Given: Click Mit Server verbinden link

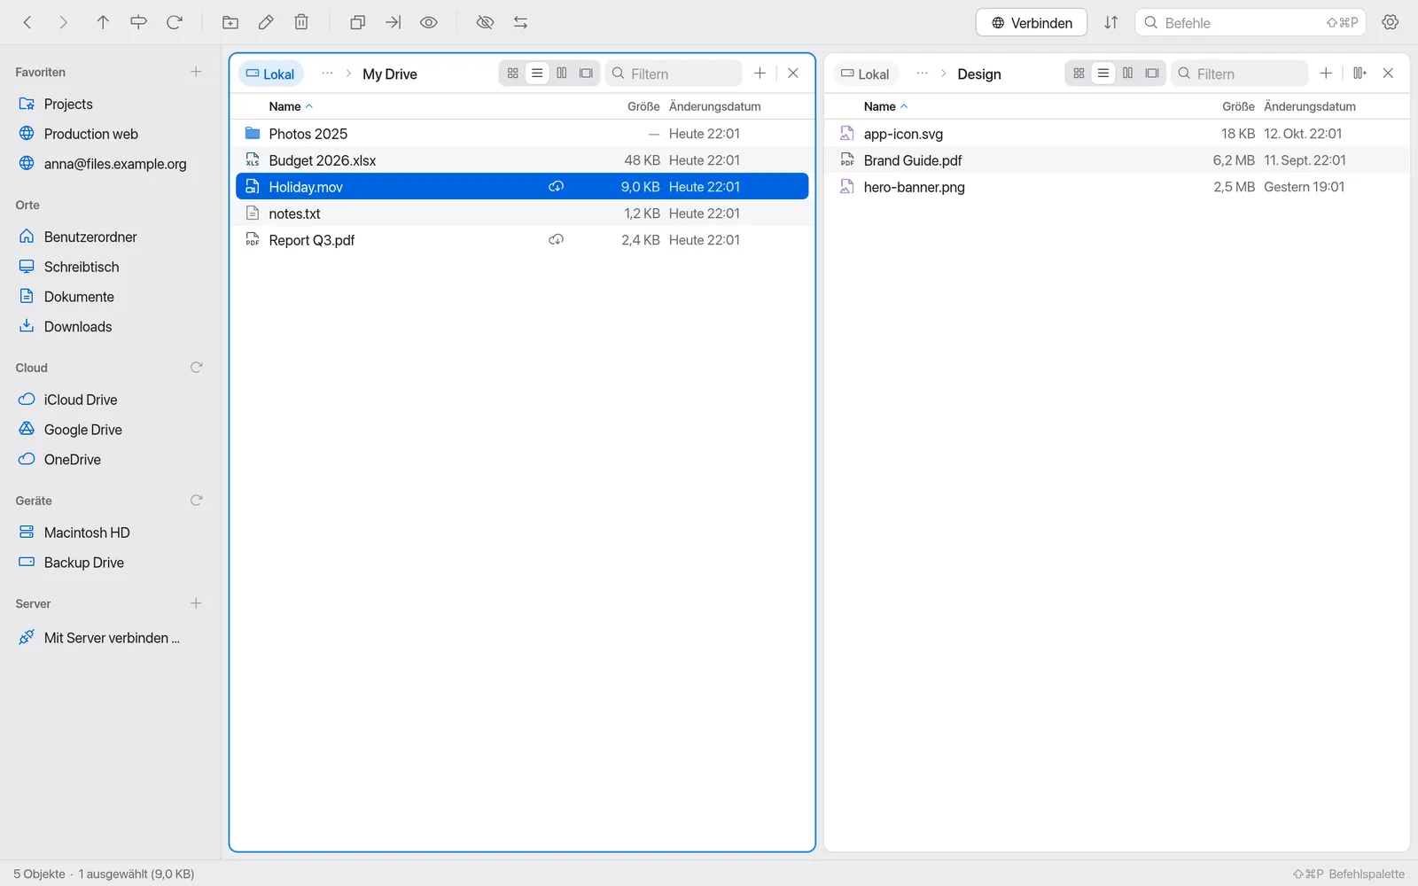Looking at the screenshot, I should pos(112,638).
